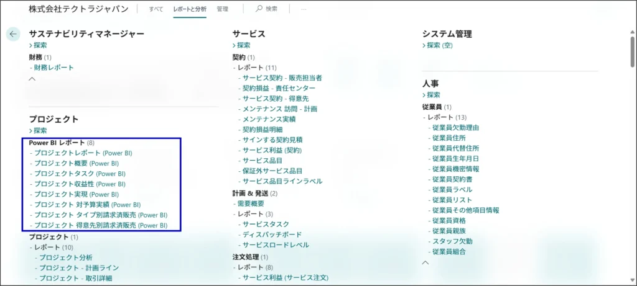Screen dimensions: 637x286
Task: Click 探索 under the サービス heading
Action: [243, 45]
